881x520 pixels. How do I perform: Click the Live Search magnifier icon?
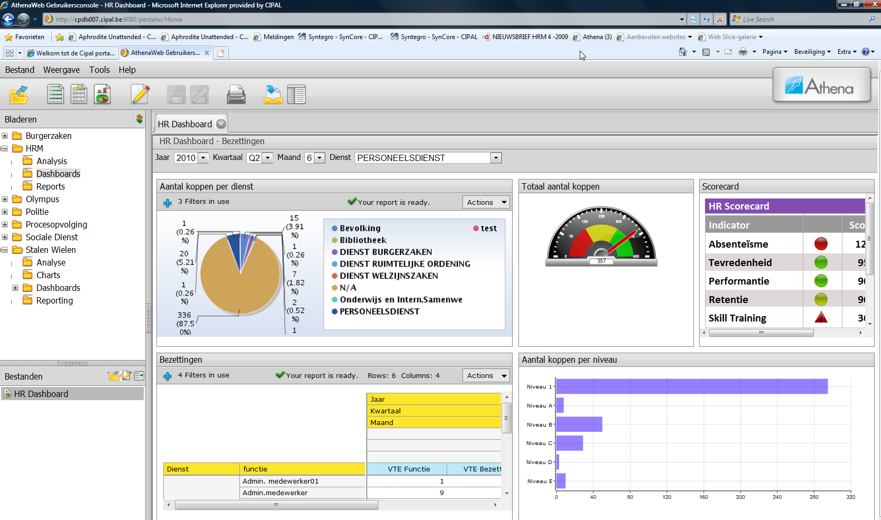tap(872, 19)
